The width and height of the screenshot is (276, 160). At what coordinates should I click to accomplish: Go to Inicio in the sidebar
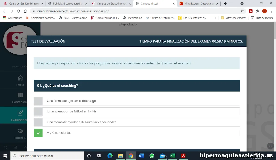click(20, 81)
